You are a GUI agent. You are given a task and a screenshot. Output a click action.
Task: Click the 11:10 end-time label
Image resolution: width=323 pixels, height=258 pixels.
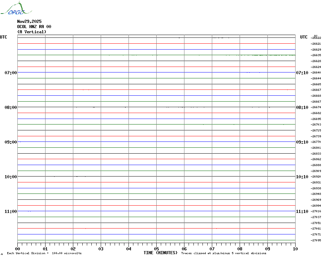click(302, 212)
